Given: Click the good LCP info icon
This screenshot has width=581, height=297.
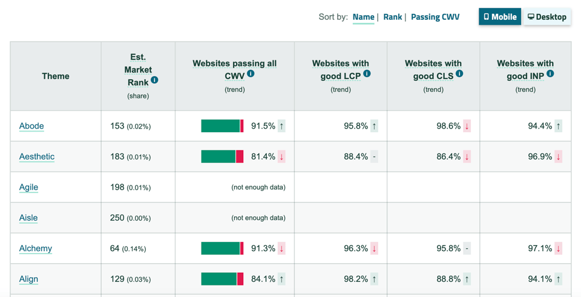Looking at the screenshot, I should [367, 74].
